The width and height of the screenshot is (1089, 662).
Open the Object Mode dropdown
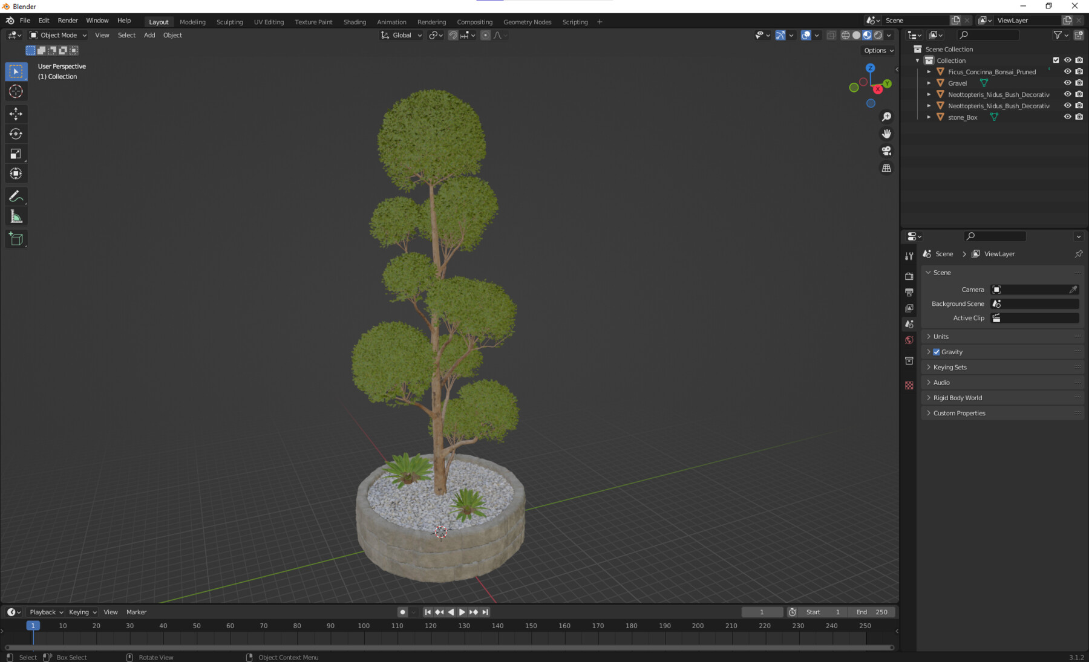click(57, 35)
